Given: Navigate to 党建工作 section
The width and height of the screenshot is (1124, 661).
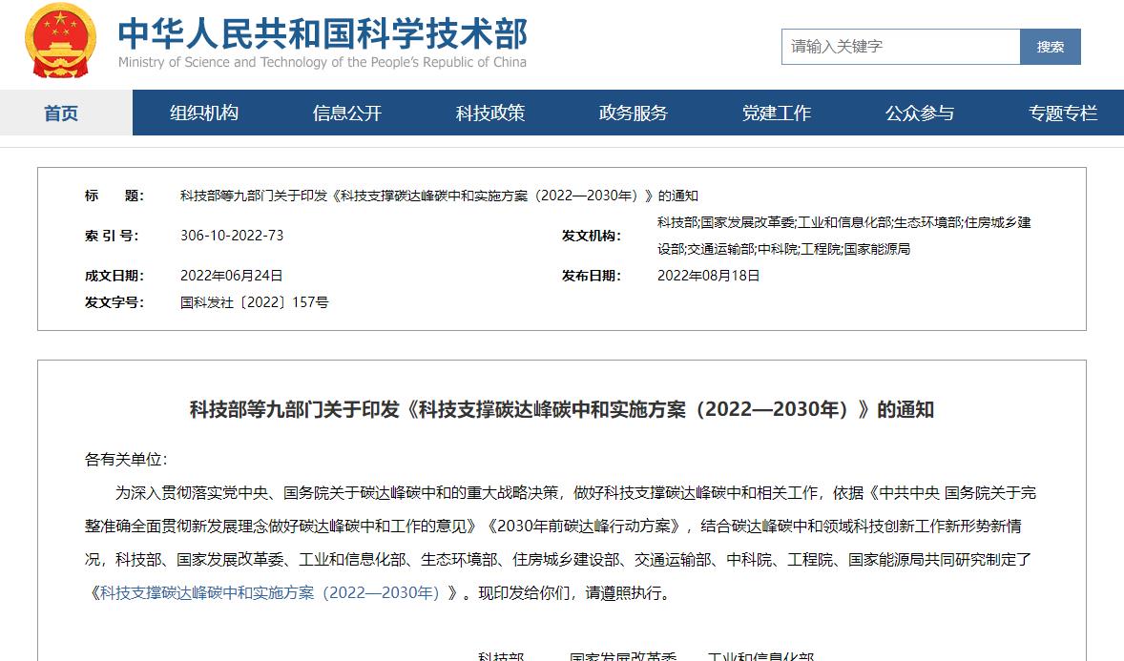Looking at the screenshot, I should pyautogui.click(x=777, y=114).
